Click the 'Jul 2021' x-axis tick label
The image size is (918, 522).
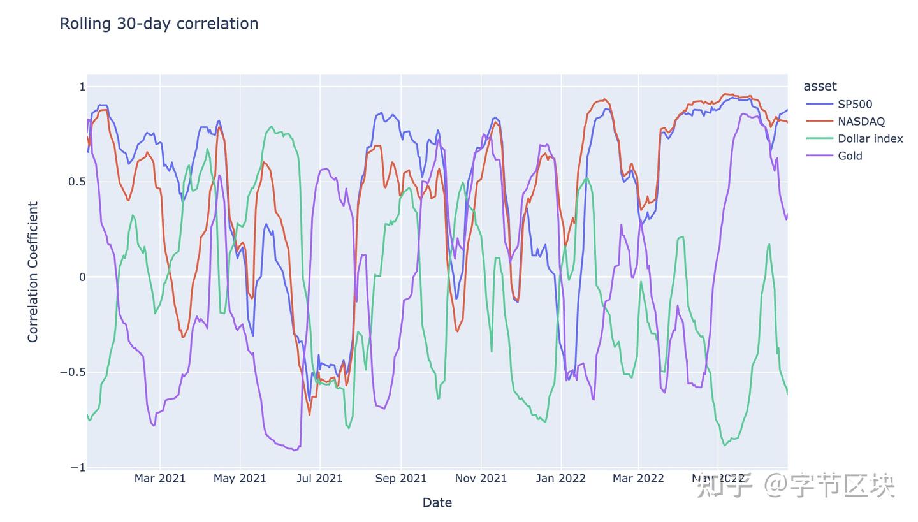(320, 479)
